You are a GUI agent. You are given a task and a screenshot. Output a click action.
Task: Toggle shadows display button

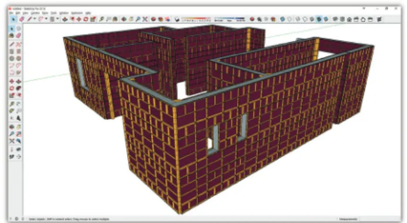177,19
